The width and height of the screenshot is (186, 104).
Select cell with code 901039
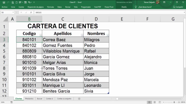click(x=29, y=68)
